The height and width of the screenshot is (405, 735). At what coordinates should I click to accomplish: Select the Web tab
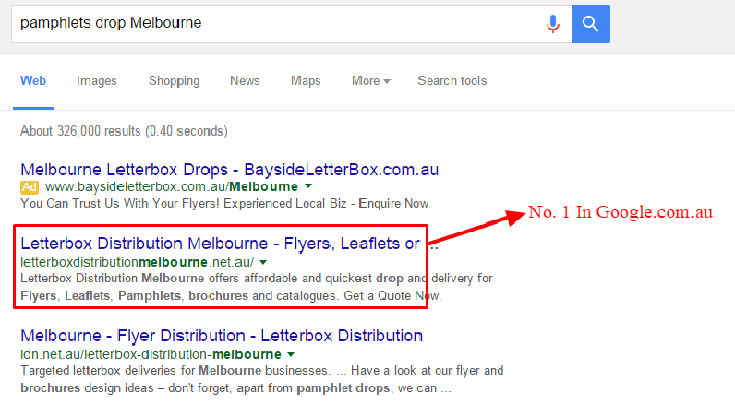point(33,81)
